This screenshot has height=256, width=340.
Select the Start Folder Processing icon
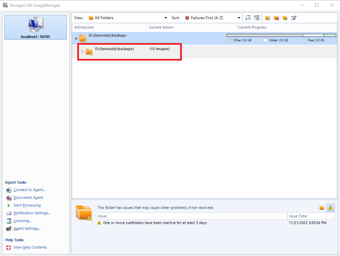tap(285, 17)
